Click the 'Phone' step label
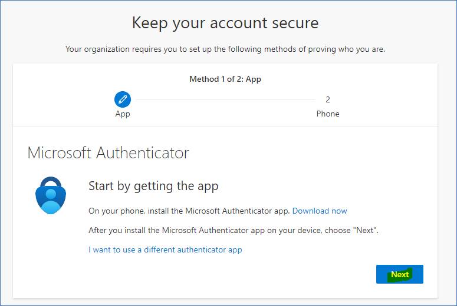457x306 pixels. pos(328,114)
